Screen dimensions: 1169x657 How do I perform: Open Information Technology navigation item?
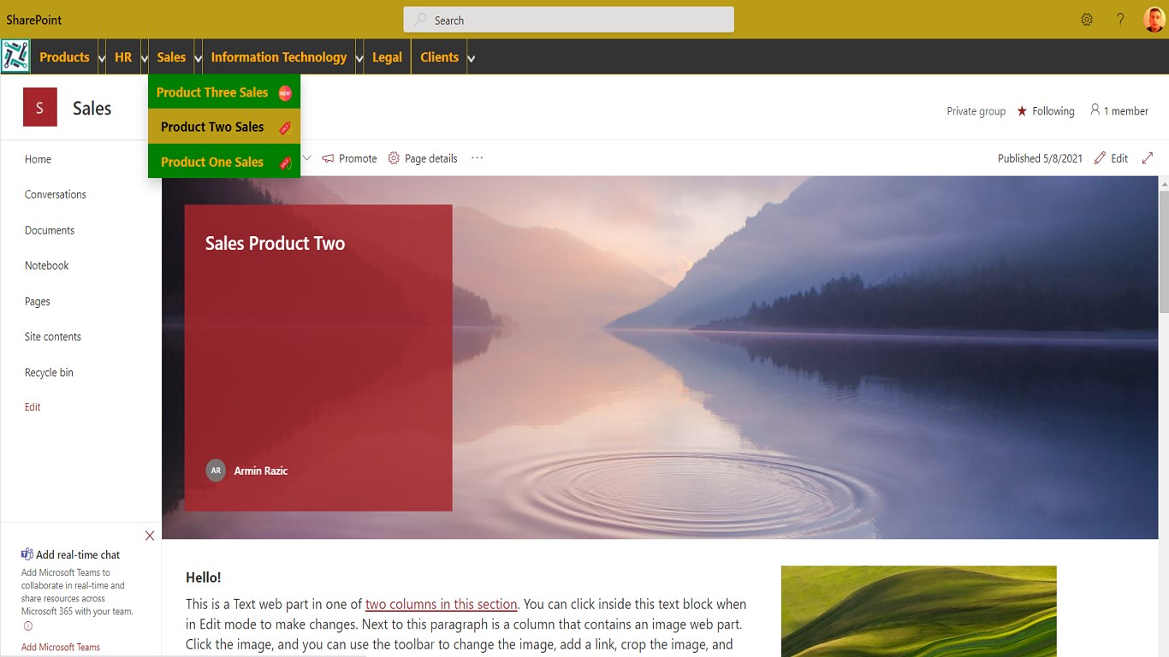(279, 57)
